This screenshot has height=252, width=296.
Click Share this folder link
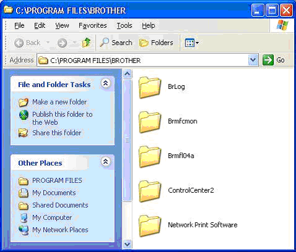pos(57,133)
